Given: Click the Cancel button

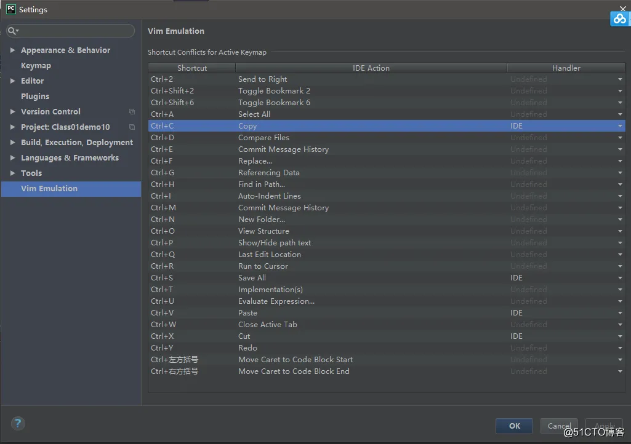Looking at the screenshot, I should 558,426.
